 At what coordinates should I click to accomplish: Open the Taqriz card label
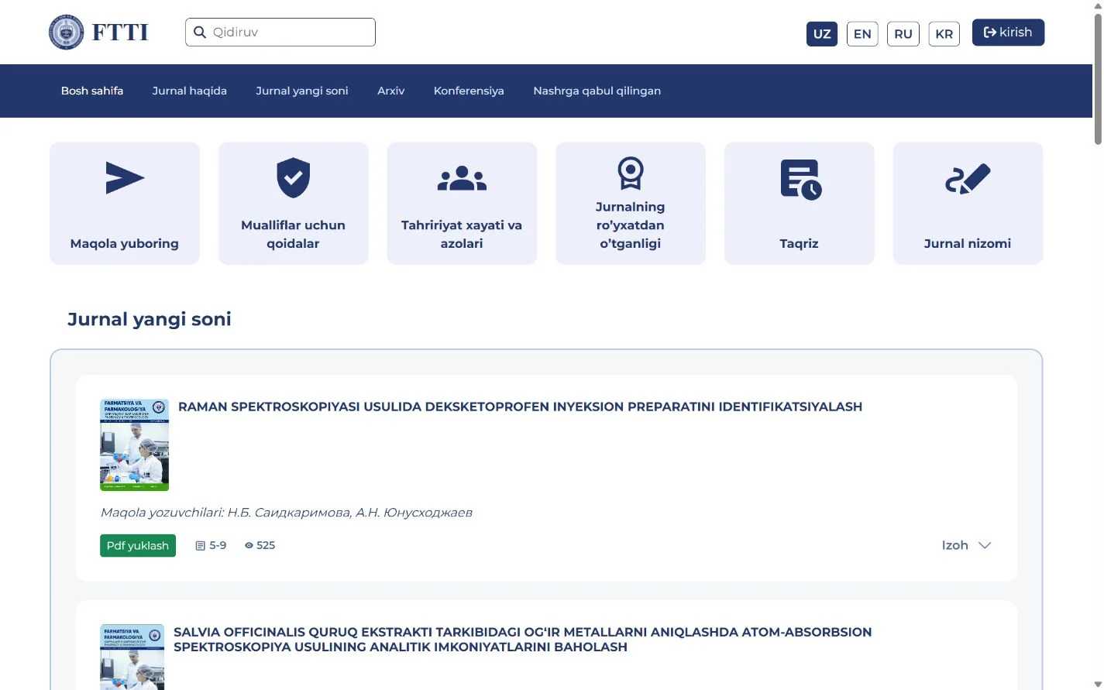point(800,243)
